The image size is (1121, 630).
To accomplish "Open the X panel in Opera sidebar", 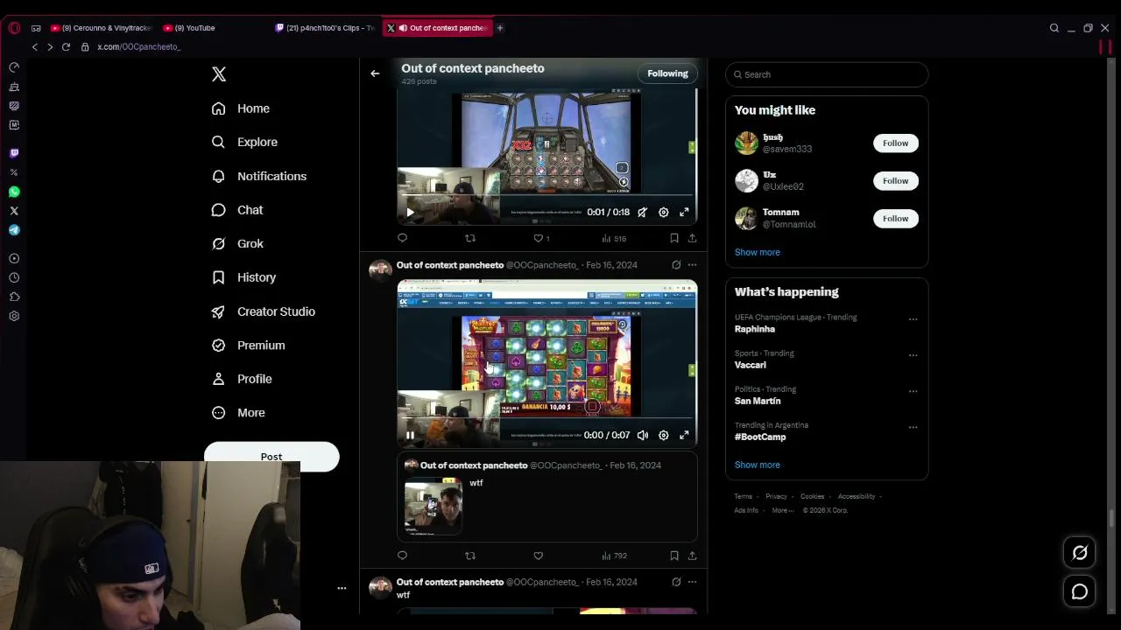I will tap(14, 211).
